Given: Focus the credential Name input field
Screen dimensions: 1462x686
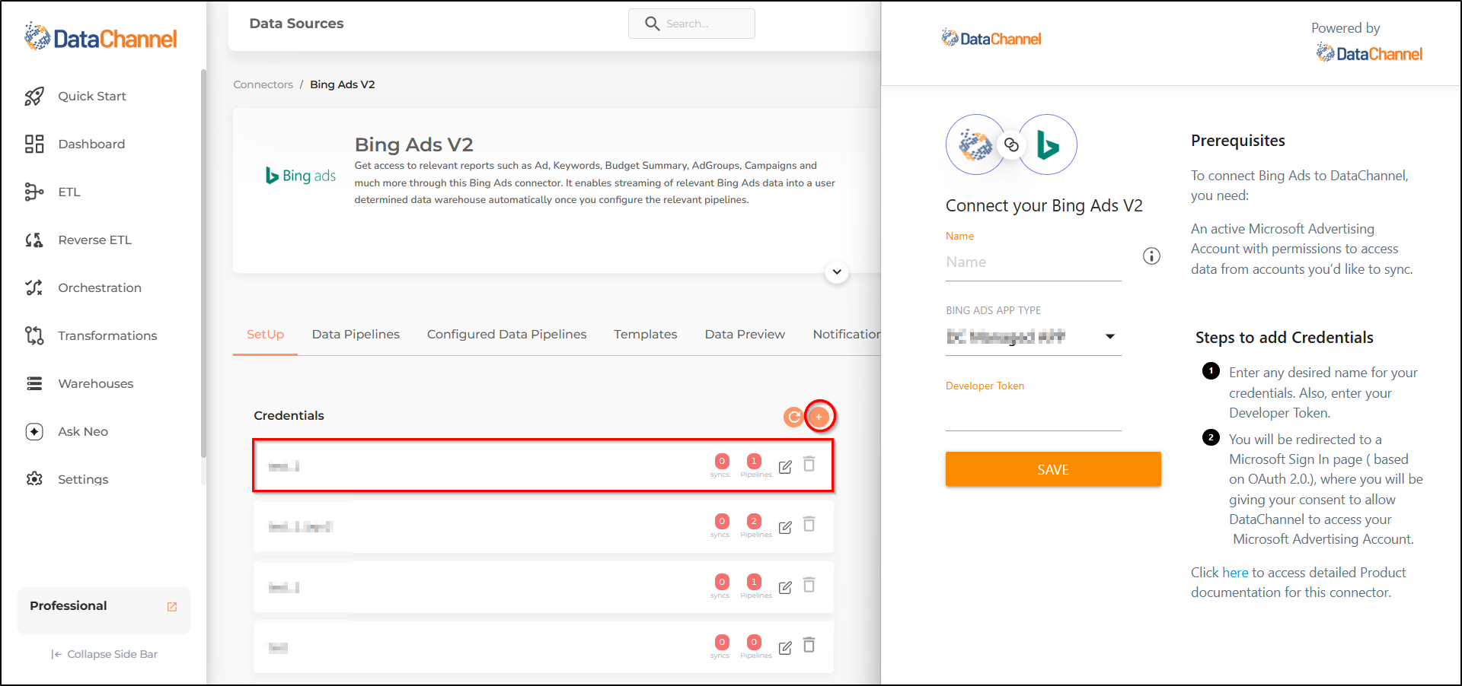Looking at the screenshot, I should point(1033,262).
